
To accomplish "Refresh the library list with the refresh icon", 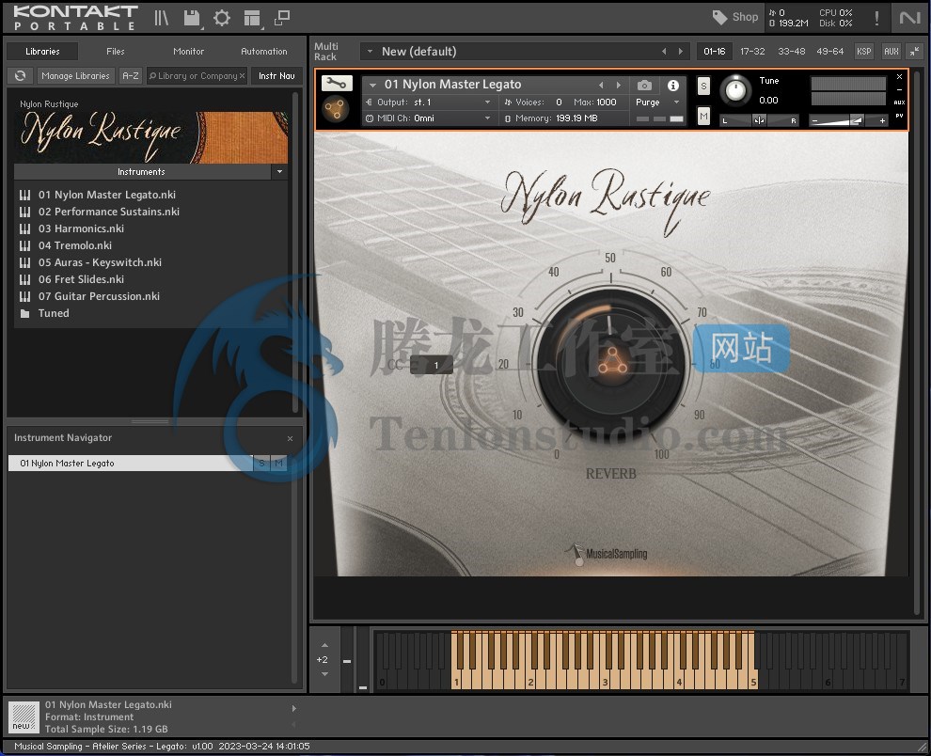I will [x=19, y=76].
